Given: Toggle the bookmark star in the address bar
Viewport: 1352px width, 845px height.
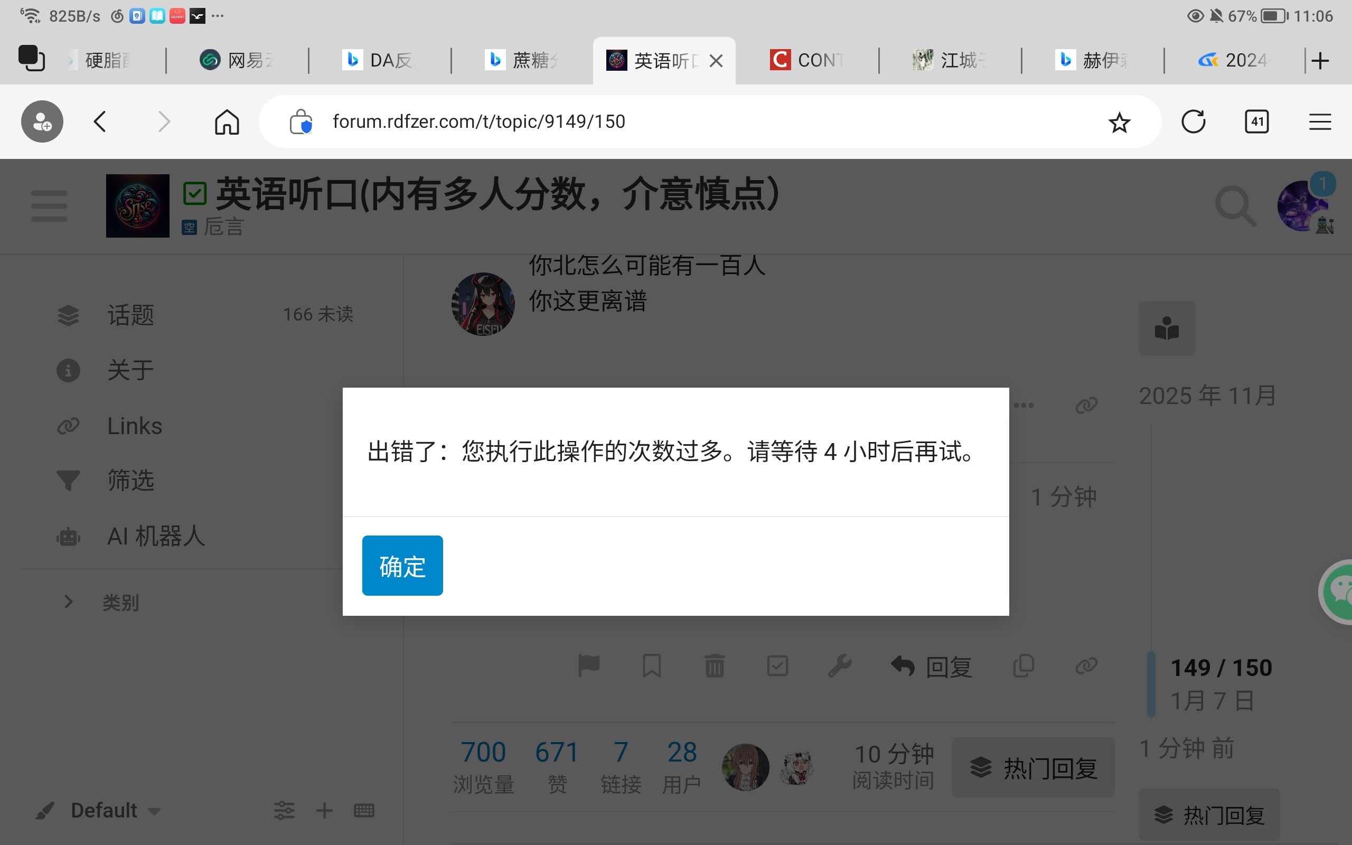Looking at the screenshot, I should click(1119, 121).
